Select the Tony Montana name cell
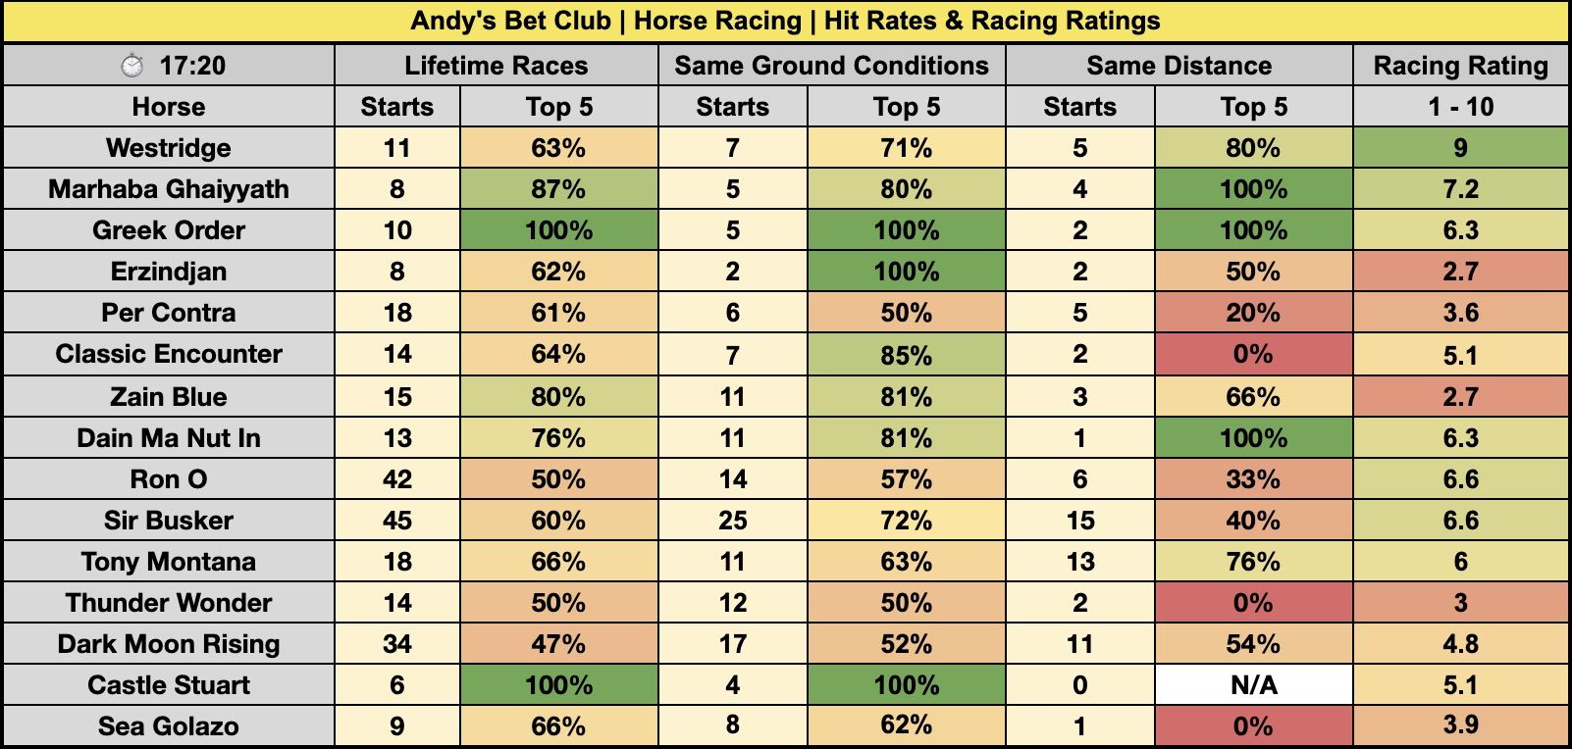Screen dimensions: 1572x749 [169, 562]
